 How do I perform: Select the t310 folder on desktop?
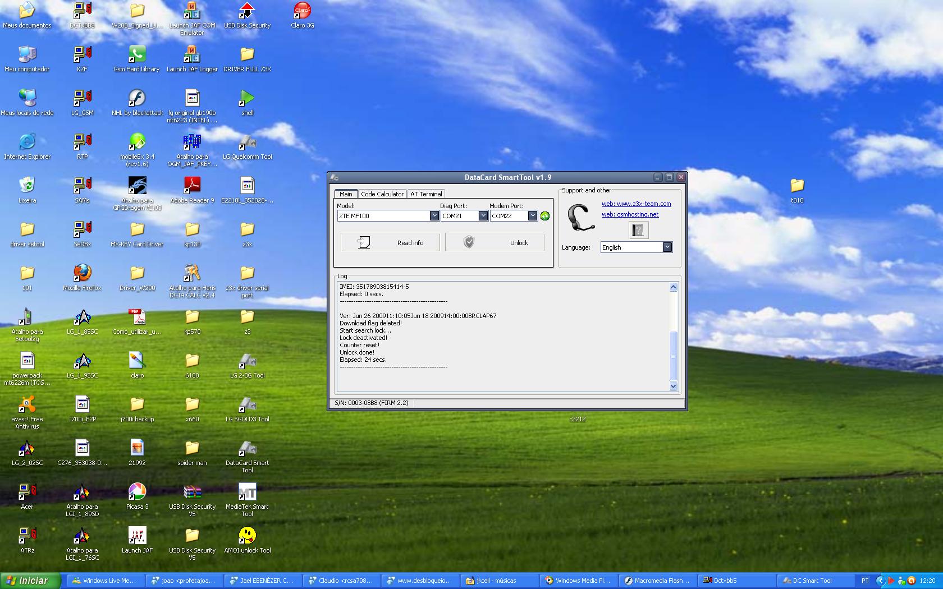[797, 190]
